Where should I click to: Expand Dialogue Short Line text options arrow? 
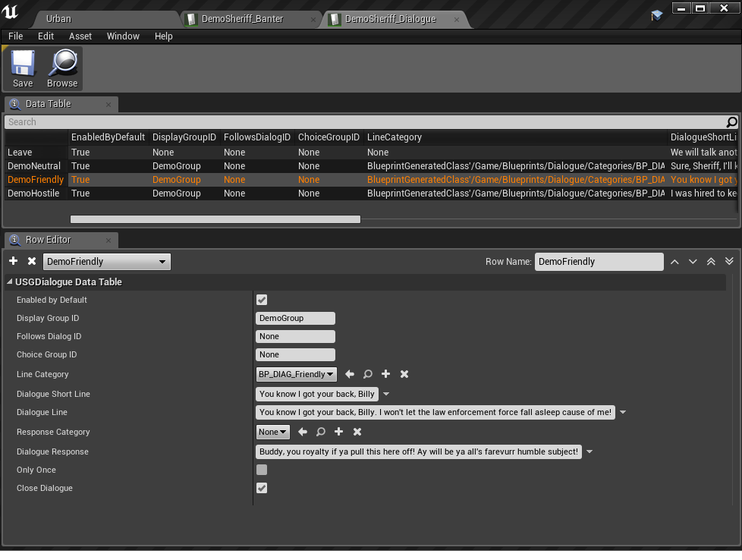(x=386, y=394)
